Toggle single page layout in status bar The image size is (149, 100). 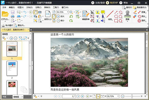(x=94, y=96)
